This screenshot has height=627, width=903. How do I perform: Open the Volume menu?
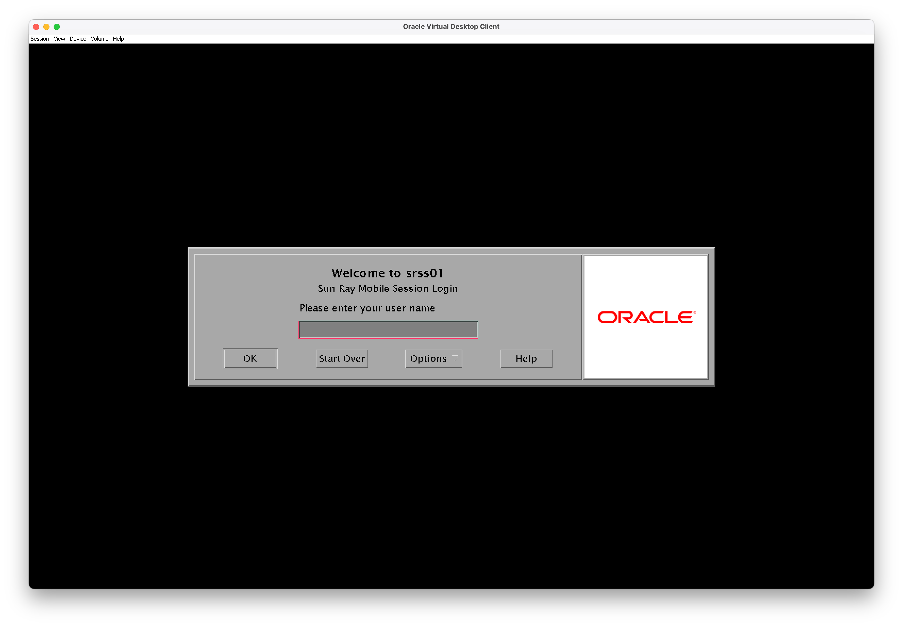[99, 39]
